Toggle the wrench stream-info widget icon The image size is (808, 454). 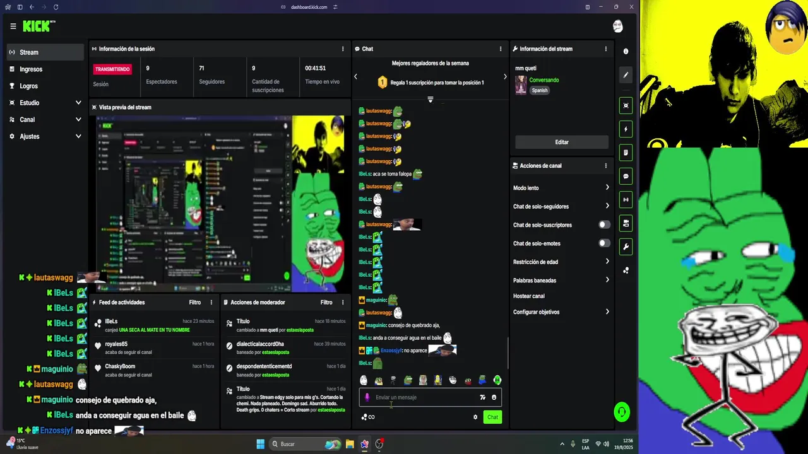pos(626,247)
